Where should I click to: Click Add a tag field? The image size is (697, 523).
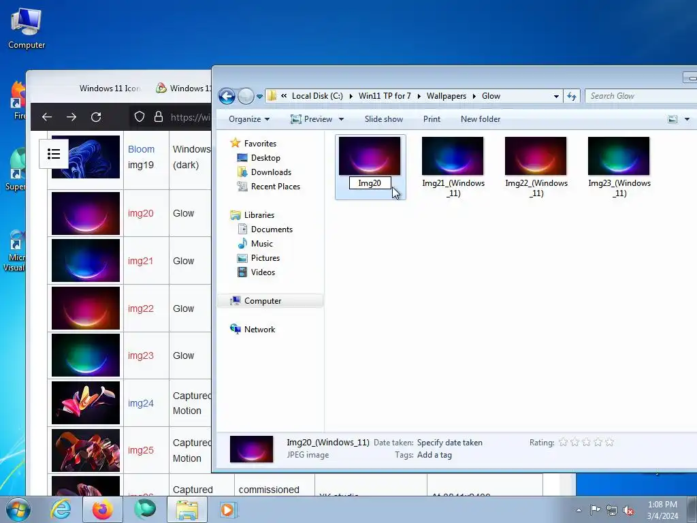click(x=434, y=455)
